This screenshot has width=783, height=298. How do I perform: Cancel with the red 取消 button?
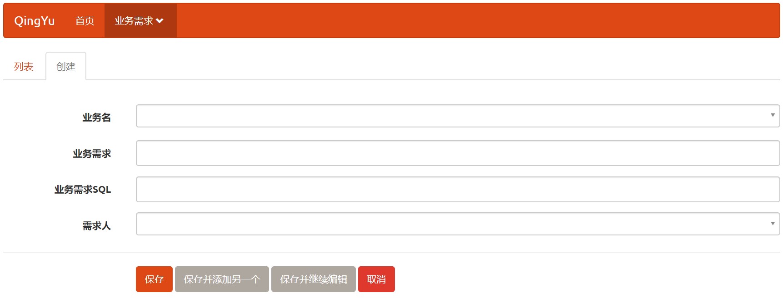coord(376,279)
